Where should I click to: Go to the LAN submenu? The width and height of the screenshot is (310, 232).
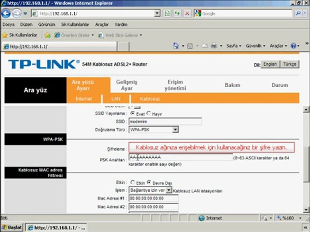pyautogui.click(x=116, y=99)
